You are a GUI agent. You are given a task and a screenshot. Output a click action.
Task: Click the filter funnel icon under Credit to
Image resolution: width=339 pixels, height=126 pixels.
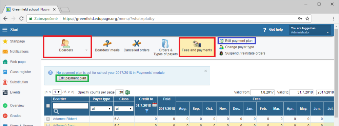(147, 111)
